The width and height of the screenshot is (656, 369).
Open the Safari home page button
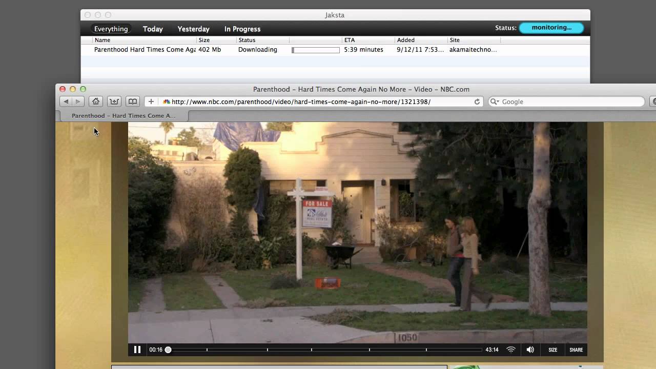(95, 101)
